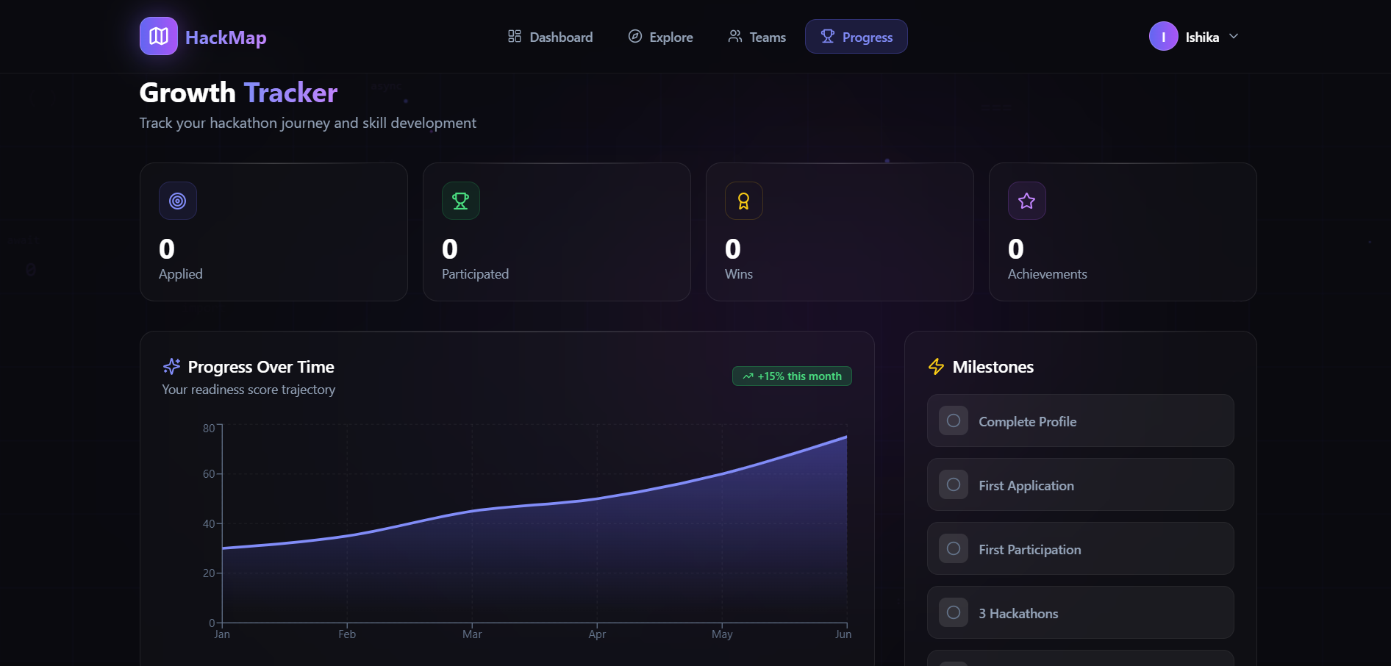The height and width of the screenshot is (666, 1391).
Task: Click the sparkle icon beside Progress Over Time
Action: [172, 366]
